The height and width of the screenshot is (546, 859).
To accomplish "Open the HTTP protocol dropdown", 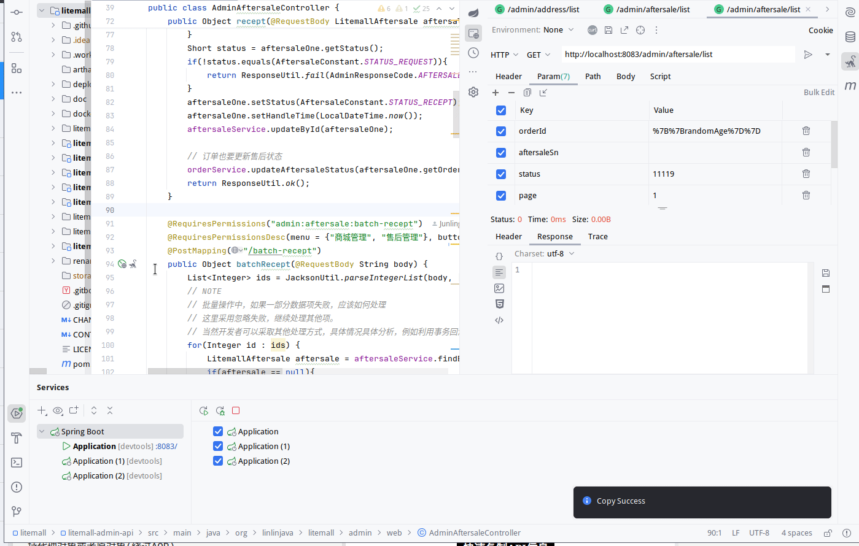I will [x=505, y=55].
